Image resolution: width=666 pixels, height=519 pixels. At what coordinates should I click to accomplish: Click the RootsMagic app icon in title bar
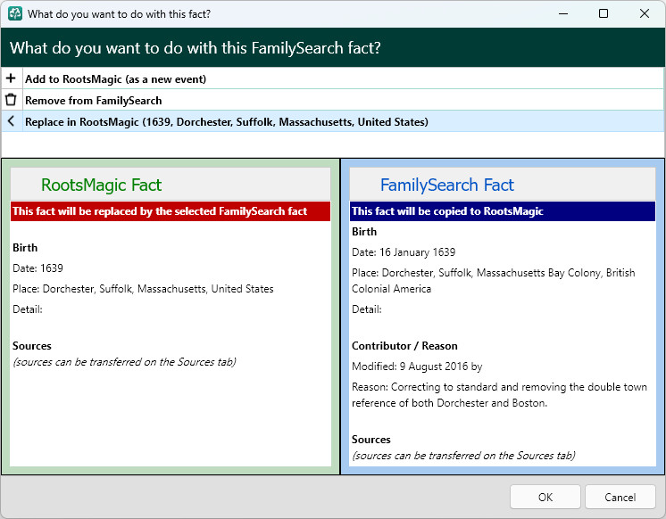coord(15,13)
